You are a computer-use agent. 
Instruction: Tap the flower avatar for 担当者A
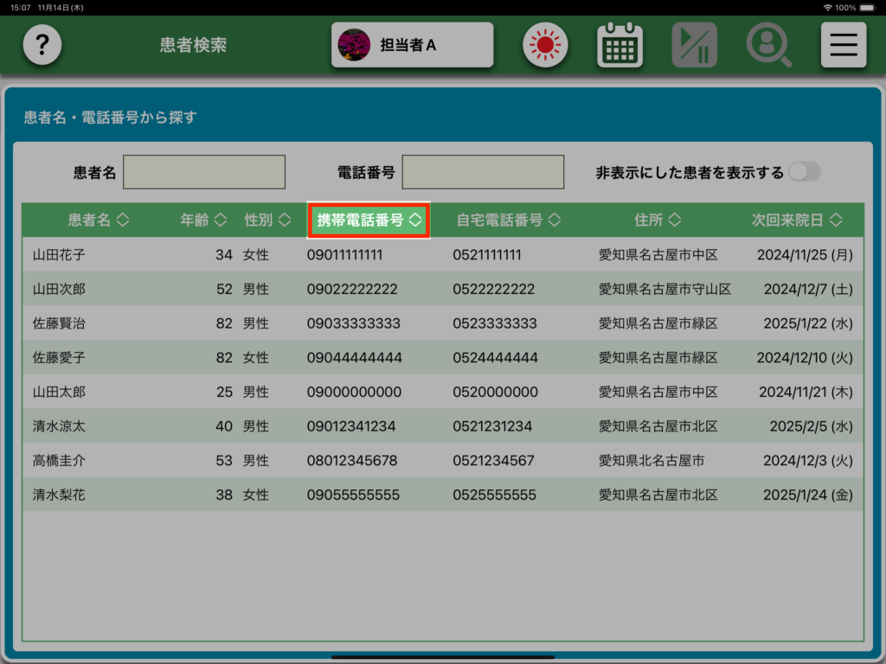(353, 45)
